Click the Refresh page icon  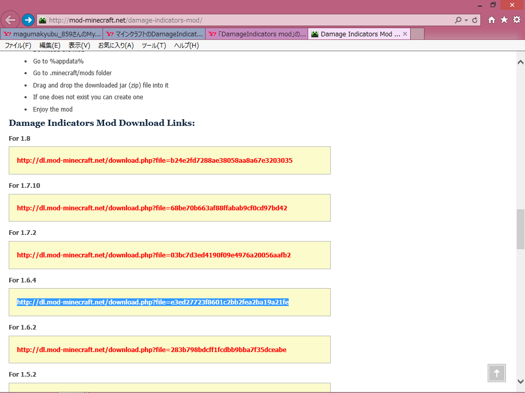tap(475, 20)
